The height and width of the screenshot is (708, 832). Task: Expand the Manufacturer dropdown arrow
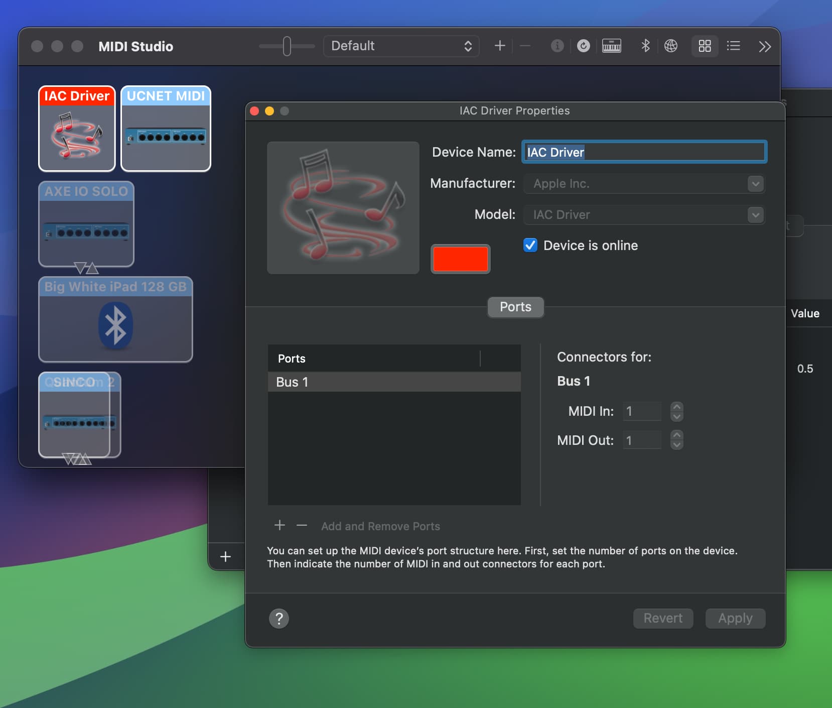[755, 184]
